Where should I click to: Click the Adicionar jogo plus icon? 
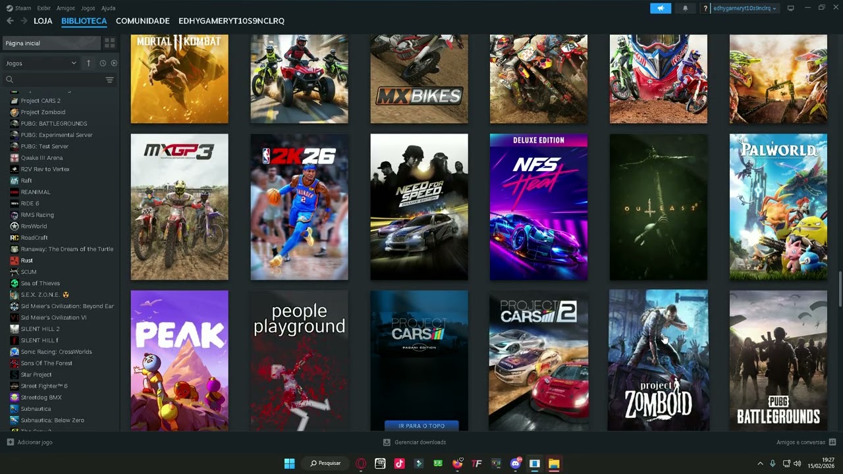tap(10, 442)
